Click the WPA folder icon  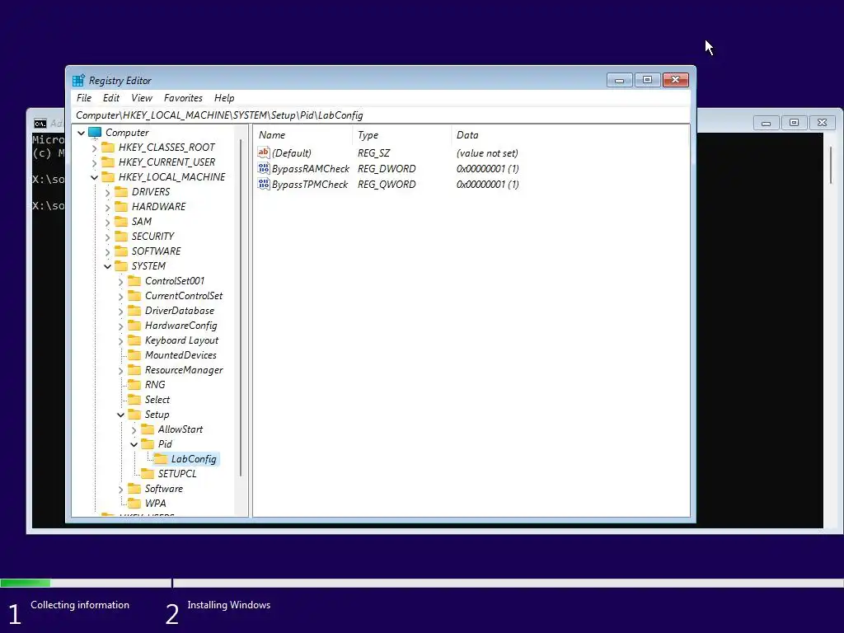pos(134,504)
